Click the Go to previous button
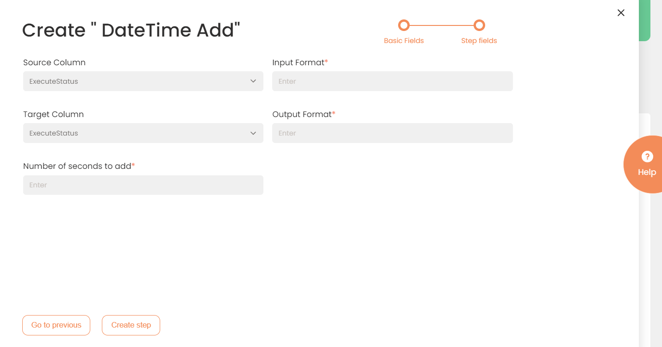 pos(56,325)
